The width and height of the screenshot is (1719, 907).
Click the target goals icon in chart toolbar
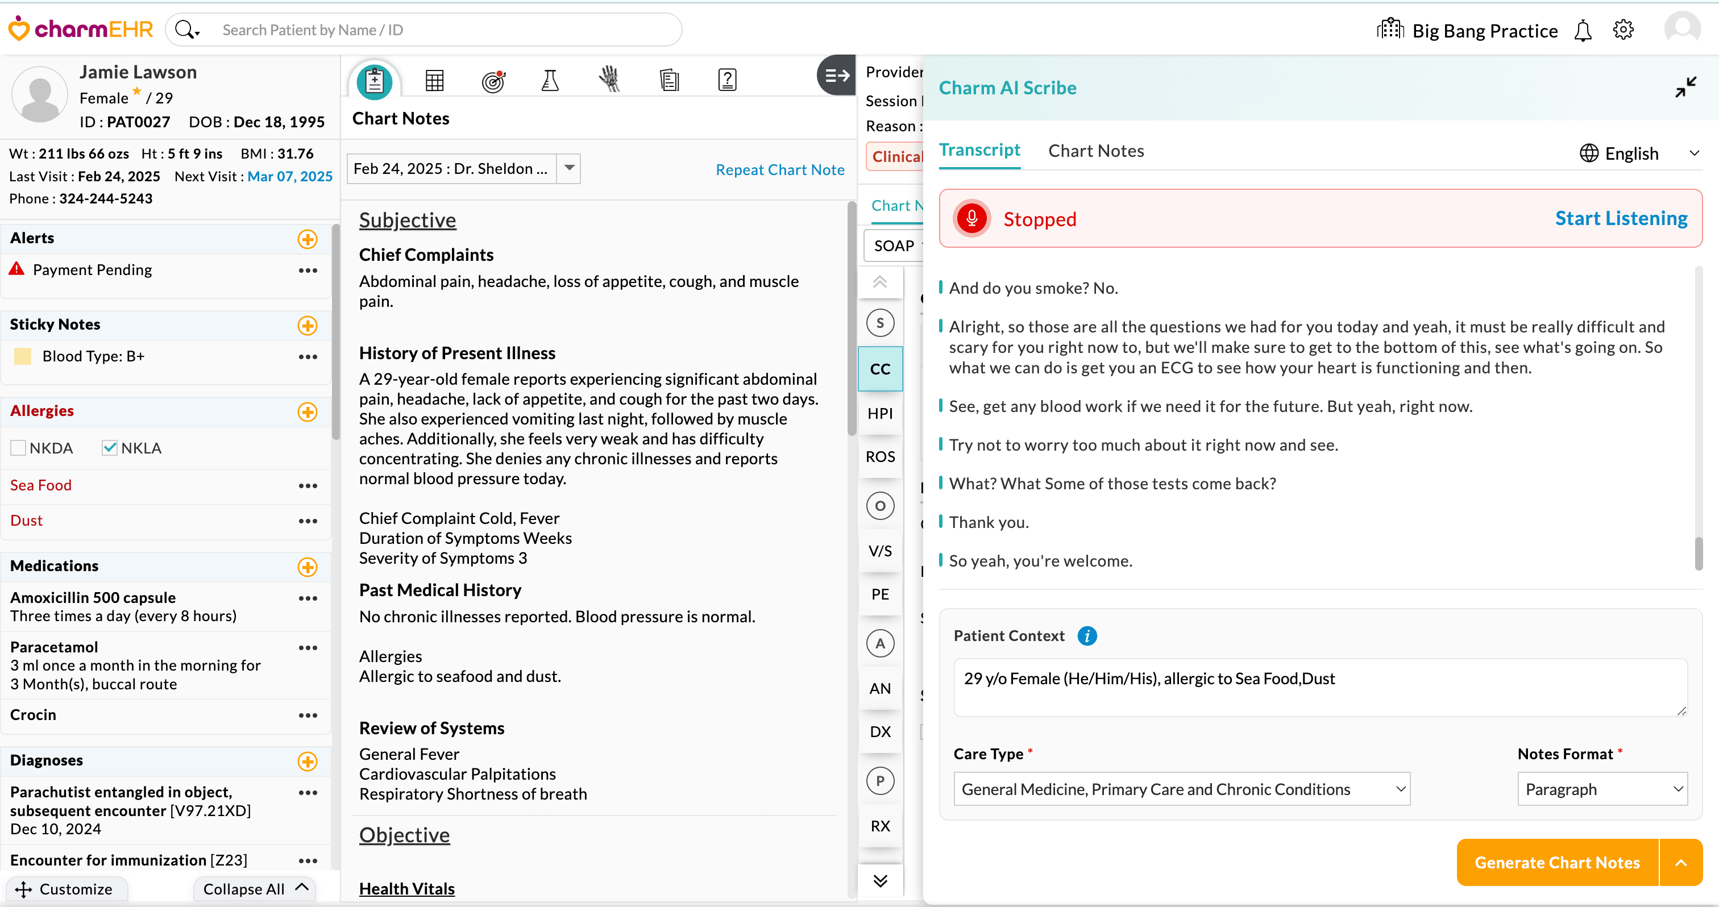click(493, 81)
